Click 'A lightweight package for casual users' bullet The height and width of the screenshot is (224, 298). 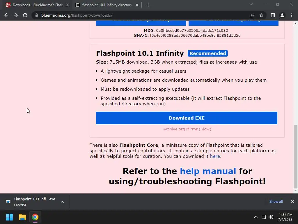click(143, 71)
